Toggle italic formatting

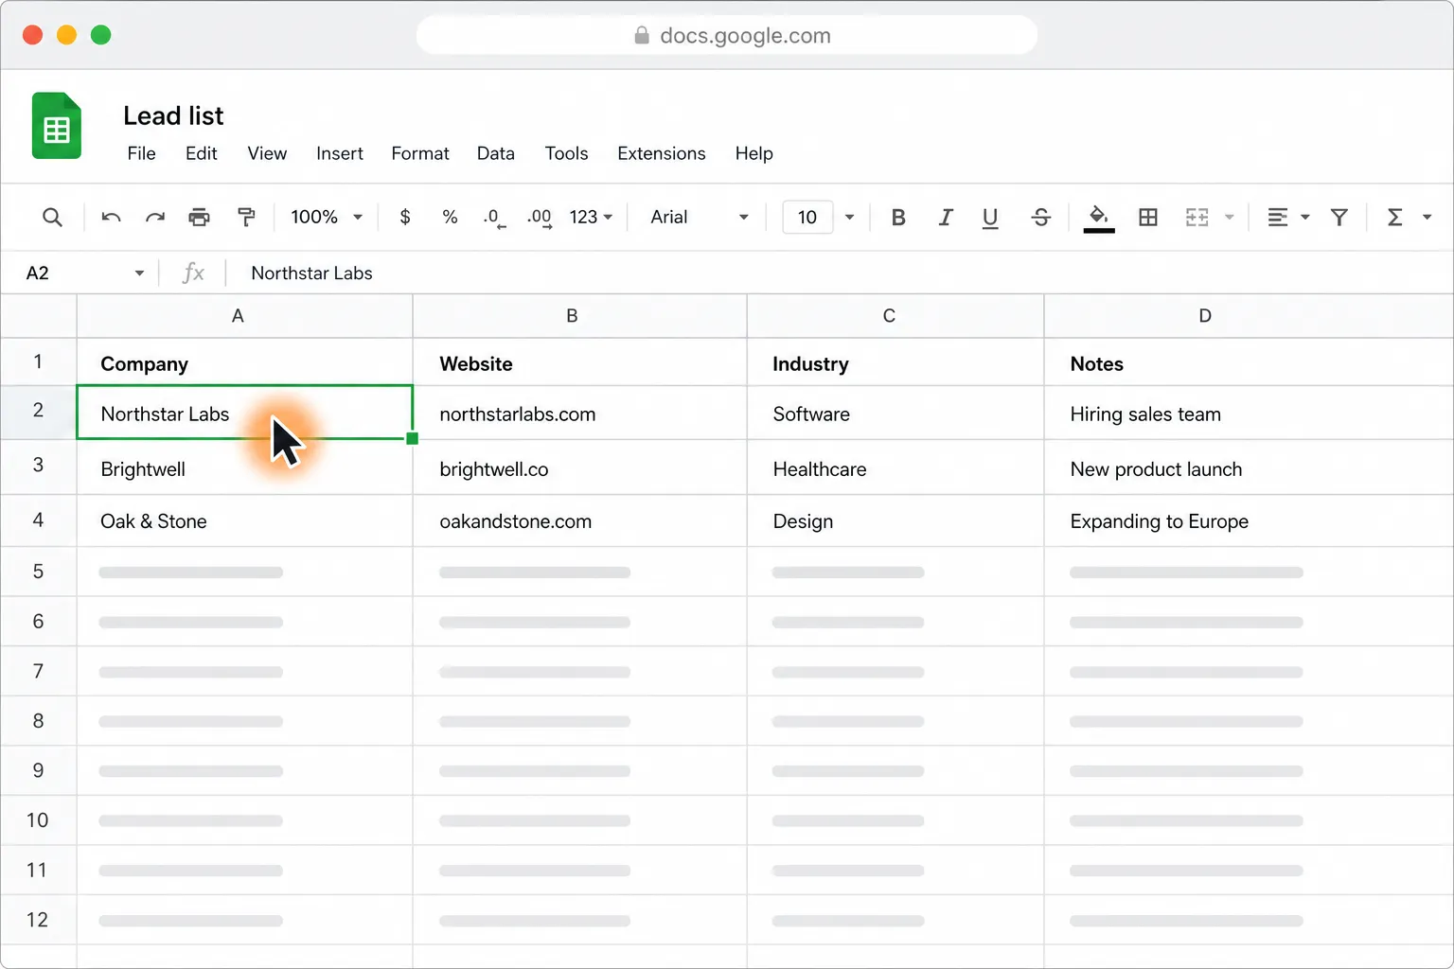pyautogui.click(x=945, y=218)
